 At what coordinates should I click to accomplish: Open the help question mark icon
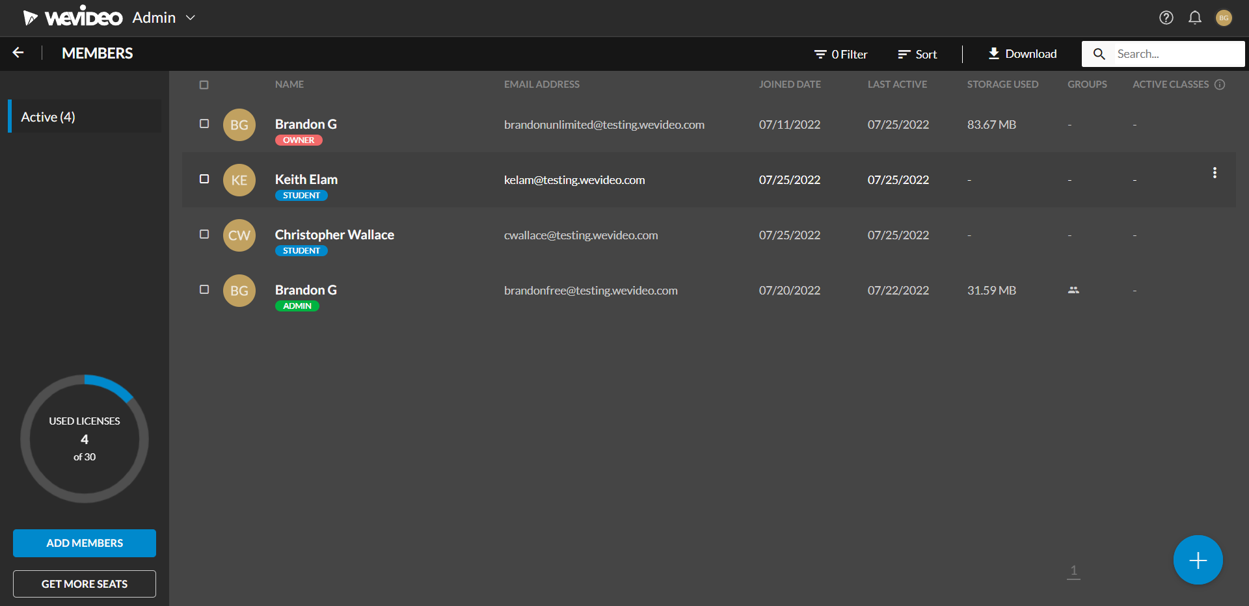[x=1166, y=18]
